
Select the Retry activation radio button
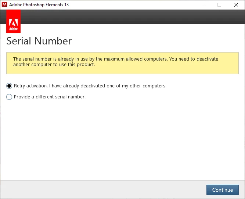[9, 86]
